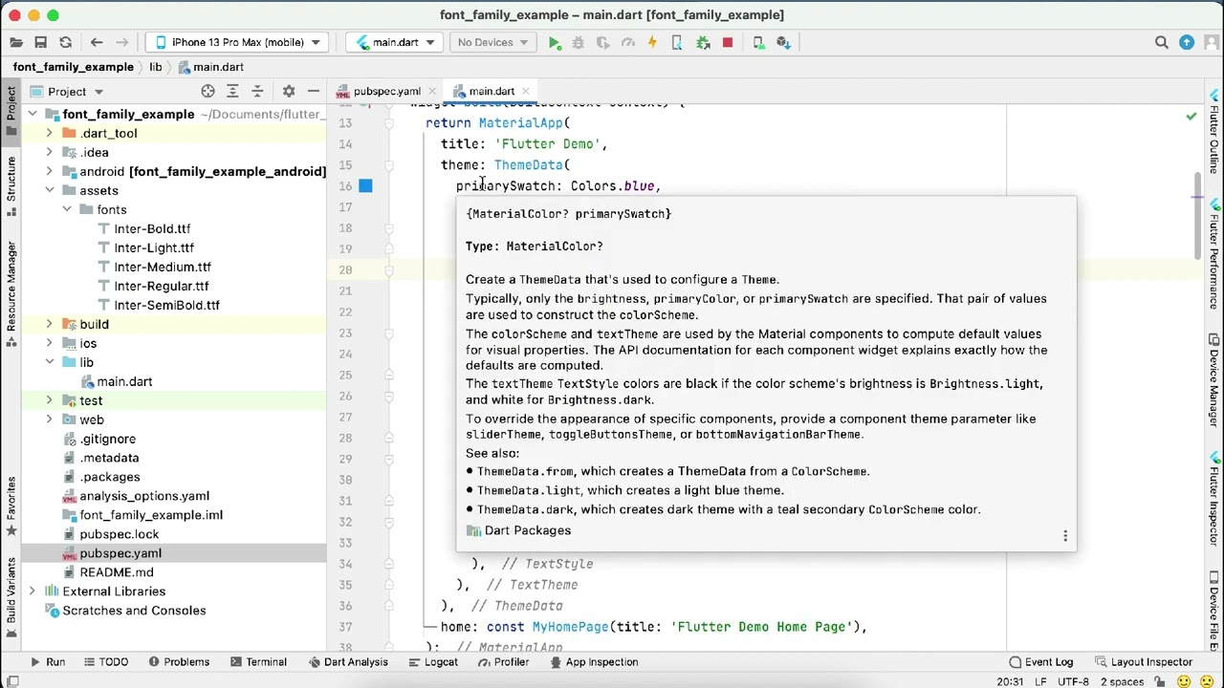Expand External Libraries node

[33, 591]
